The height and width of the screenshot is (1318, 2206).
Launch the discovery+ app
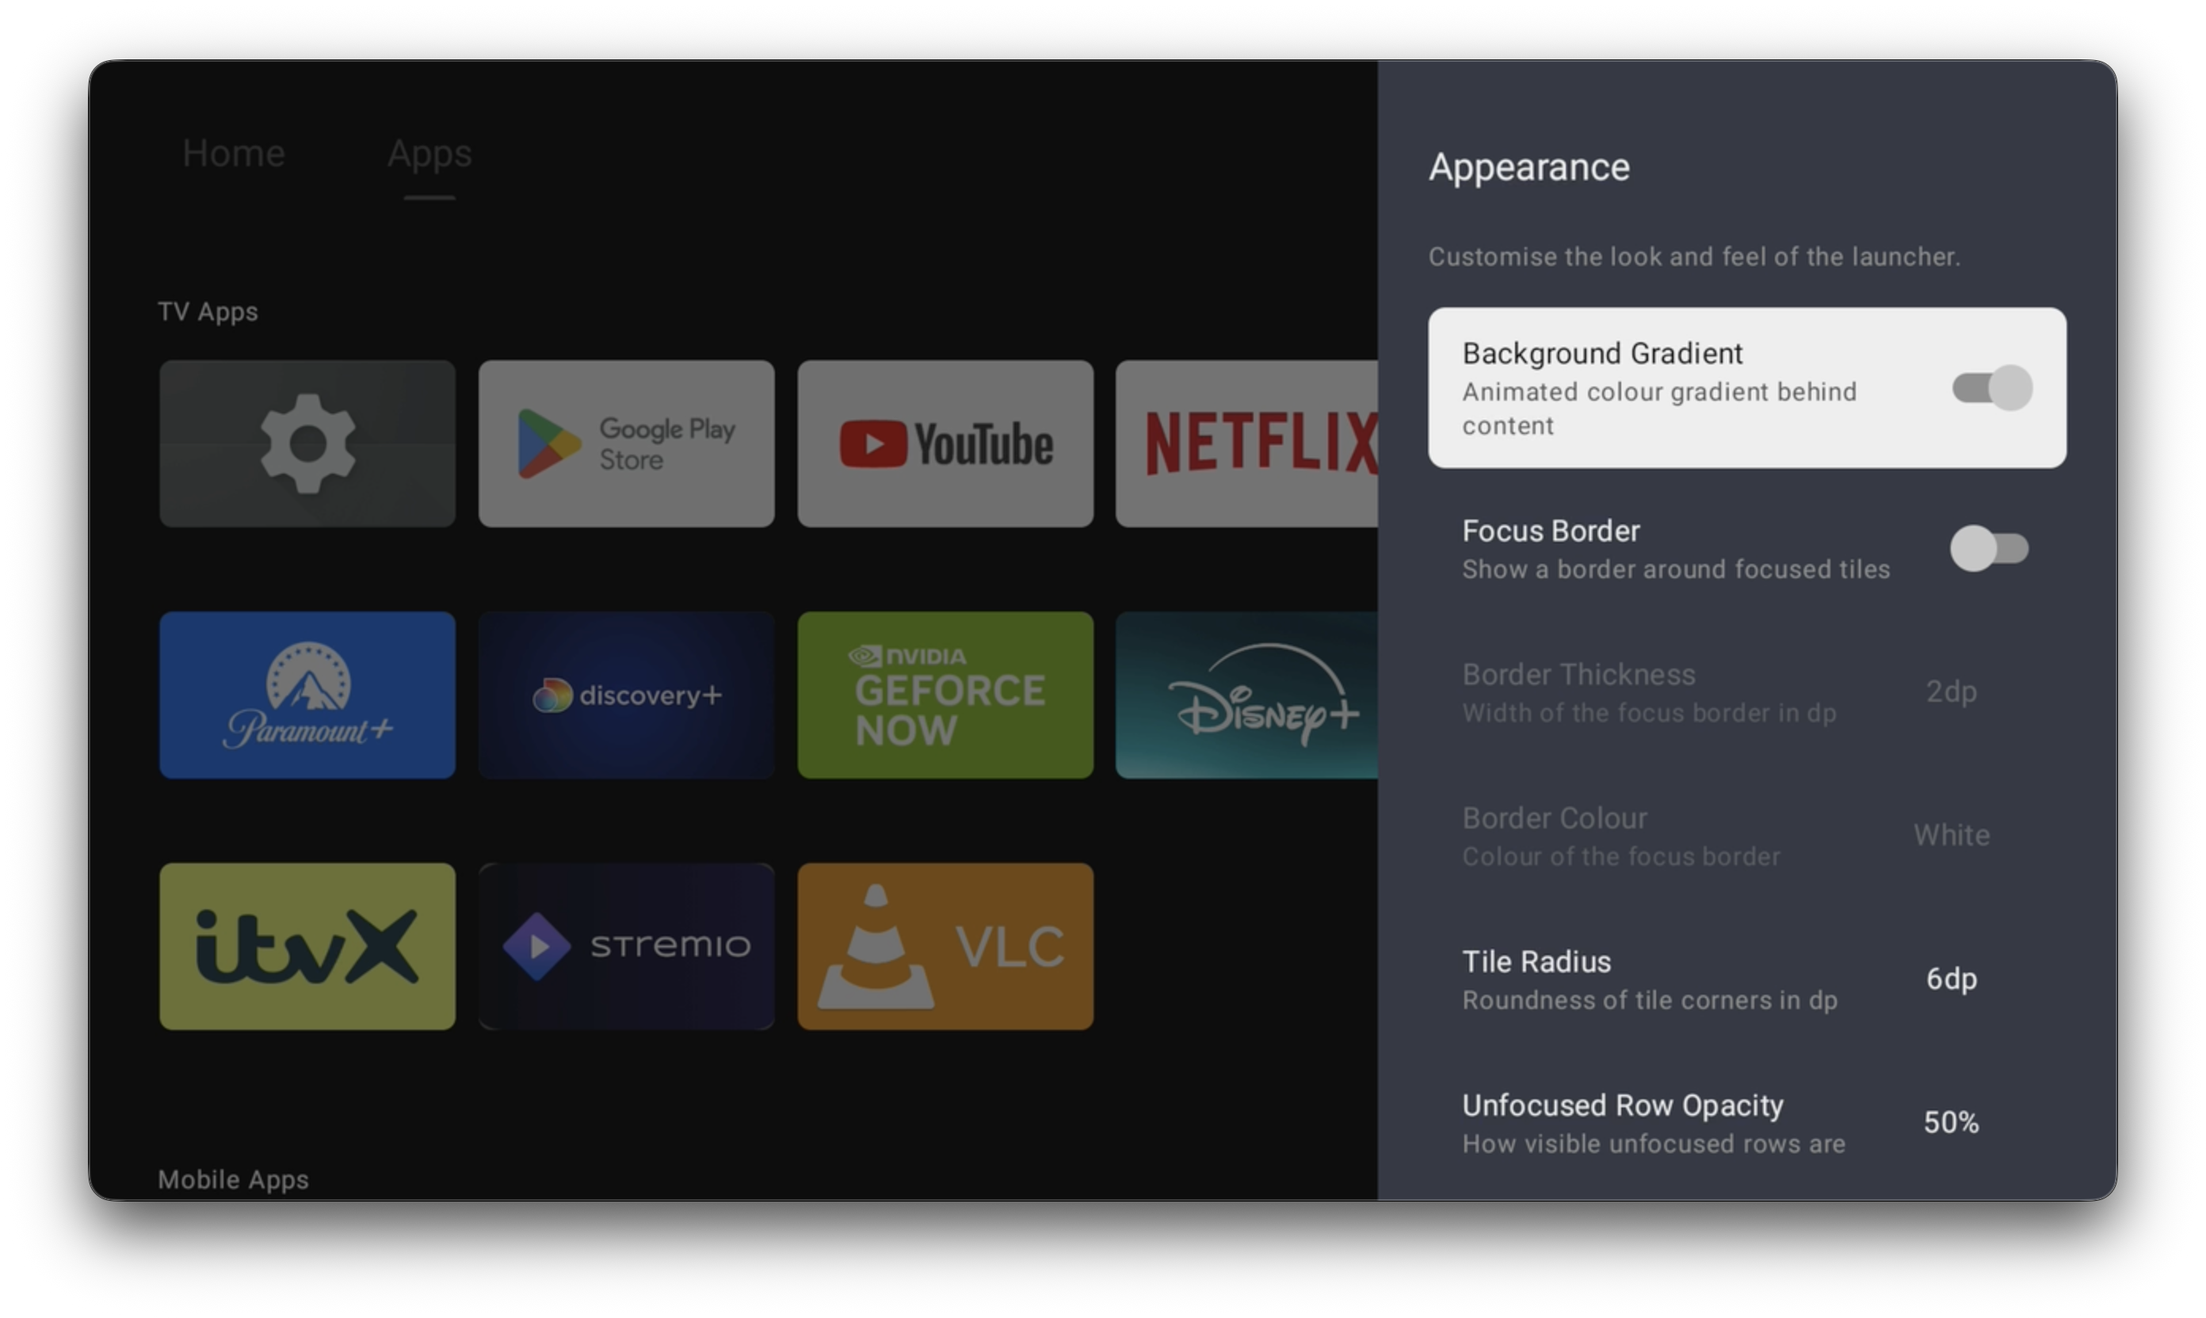(625, 695)
